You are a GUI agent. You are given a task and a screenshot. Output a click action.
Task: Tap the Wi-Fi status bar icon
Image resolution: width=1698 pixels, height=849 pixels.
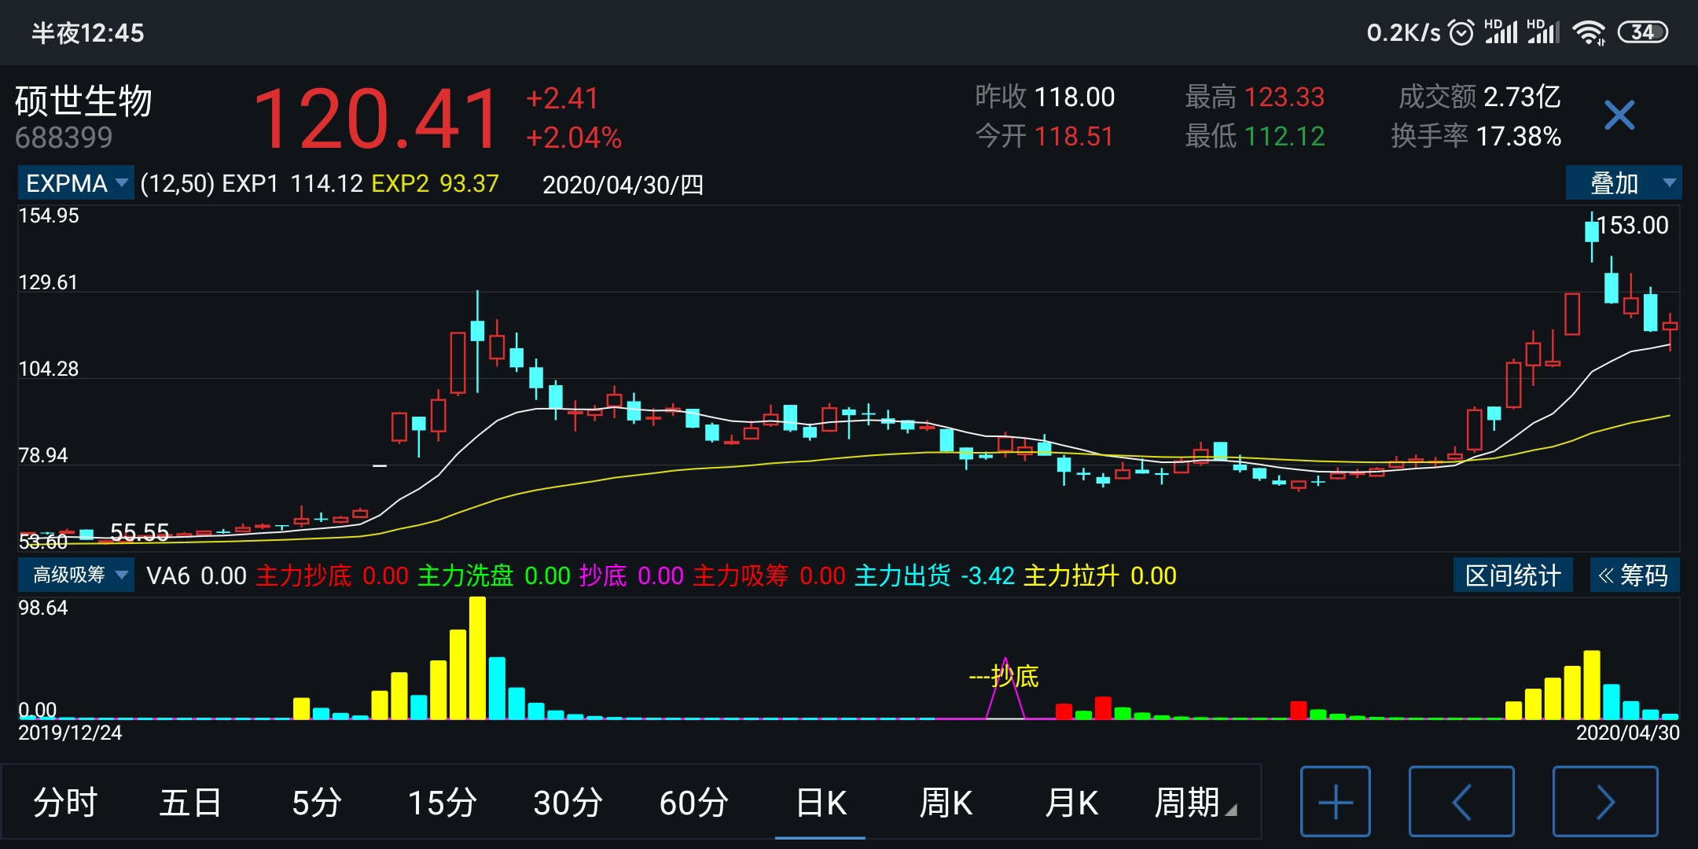point(1589,32)
